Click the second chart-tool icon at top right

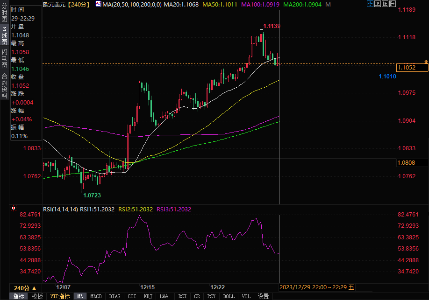[x=378, y=4]
